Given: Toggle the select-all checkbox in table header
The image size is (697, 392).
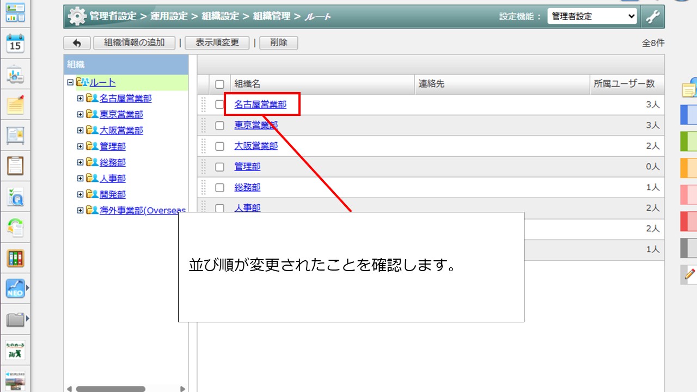Looking at the screenshot, I should [x=220, y=84].
